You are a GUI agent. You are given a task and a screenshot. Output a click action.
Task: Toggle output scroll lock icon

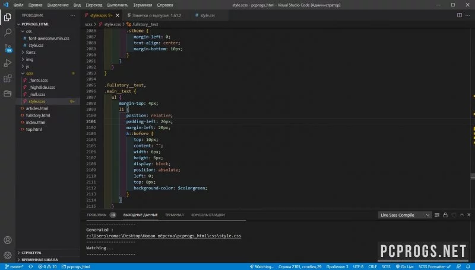coord(445,215)
